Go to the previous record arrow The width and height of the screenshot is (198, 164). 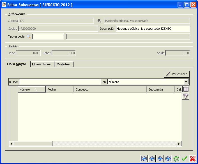(152, 159)
